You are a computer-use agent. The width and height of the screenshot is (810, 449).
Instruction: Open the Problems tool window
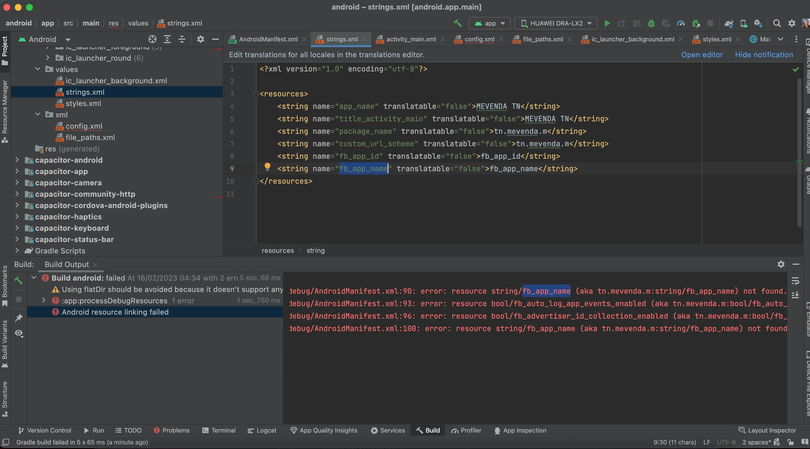click(172, 430)
